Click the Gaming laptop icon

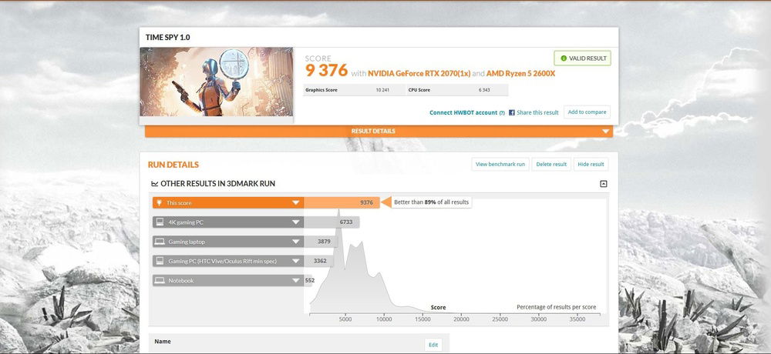[160, 242]
